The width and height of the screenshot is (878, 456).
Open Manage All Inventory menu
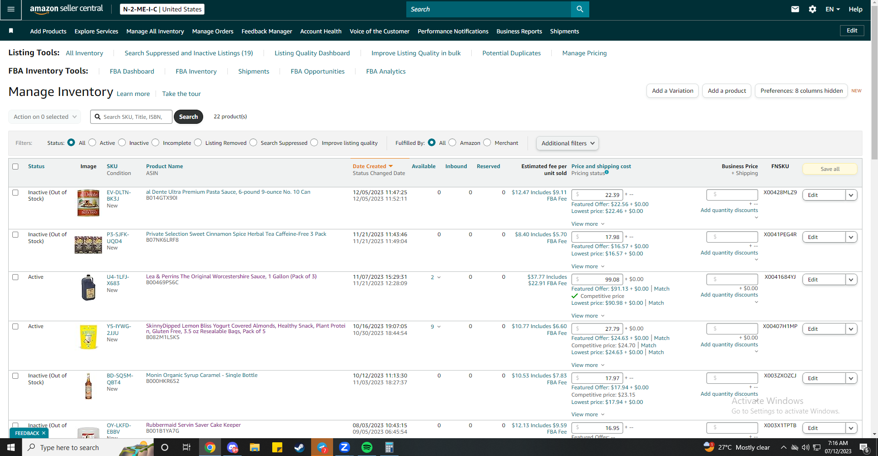(155, 31)
